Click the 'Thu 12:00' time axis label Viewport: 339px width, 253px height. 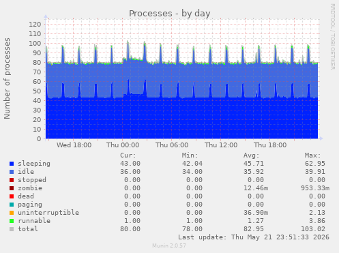click(221, 145)
